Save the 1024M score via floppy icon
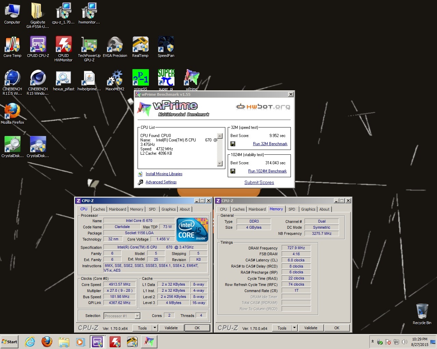 233,171
